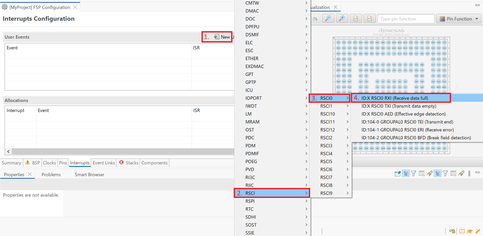Click the New user event button
Image resolution: width=483 pixels, height=236 pixels.
(x=222, y=37)
